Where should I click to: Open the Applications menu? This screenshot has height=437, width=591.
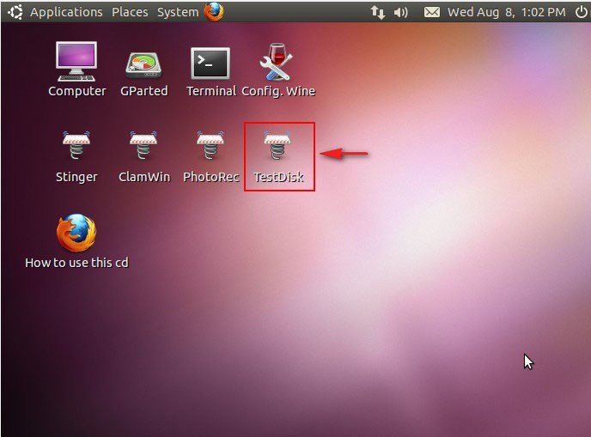point(66,12)
